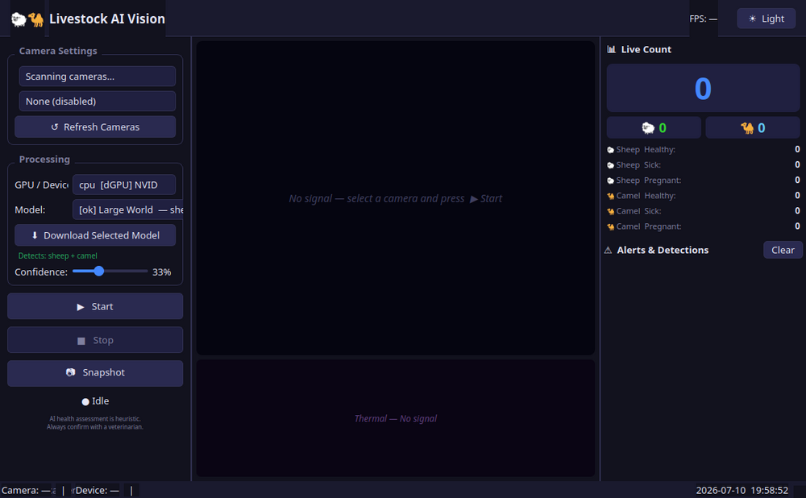Switch to the Light theme
Screen dimensions: 806x498
[766, 19]
